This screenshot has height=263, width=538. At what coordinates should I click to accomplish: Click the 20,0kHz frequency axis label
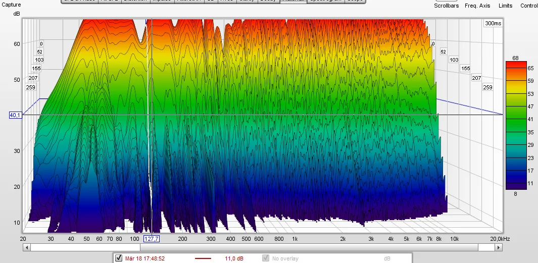tap(500, 239)
